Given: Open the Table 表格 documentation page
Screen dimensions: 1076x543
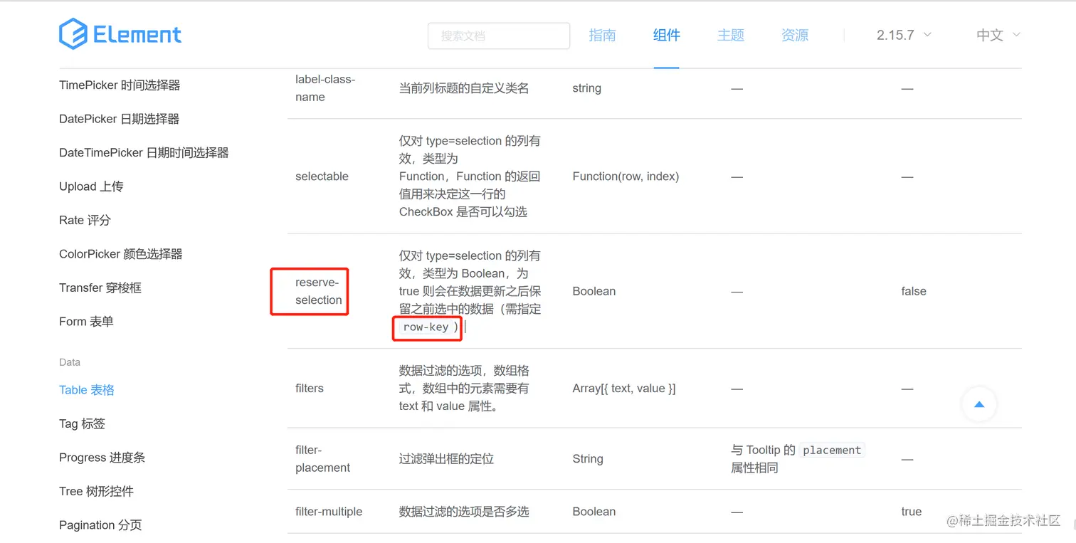Looking at the screenshot, I should pyautogui.click(x=86, y=390).
